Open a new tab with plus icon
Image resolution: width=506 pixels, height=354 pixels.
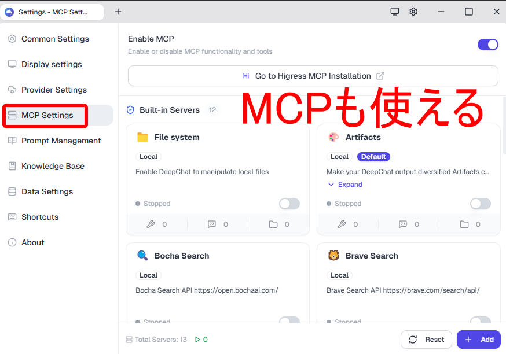coord(118,12)
